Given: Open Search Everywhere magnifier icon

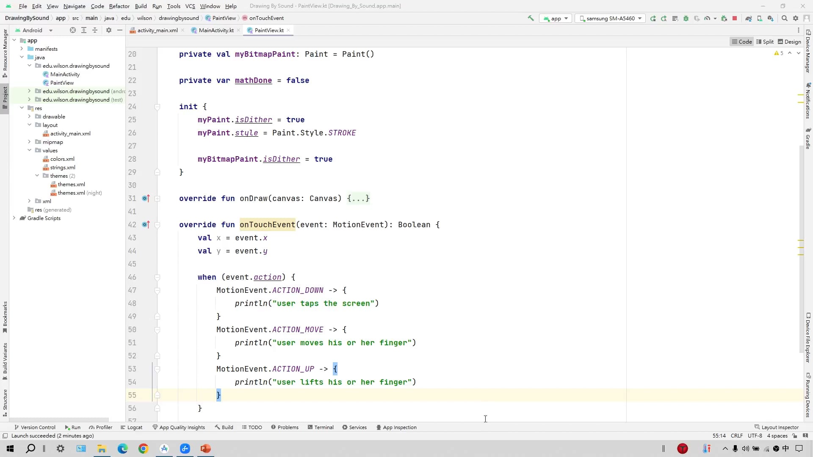Looking at the screenshot, I should coord(784,18).
